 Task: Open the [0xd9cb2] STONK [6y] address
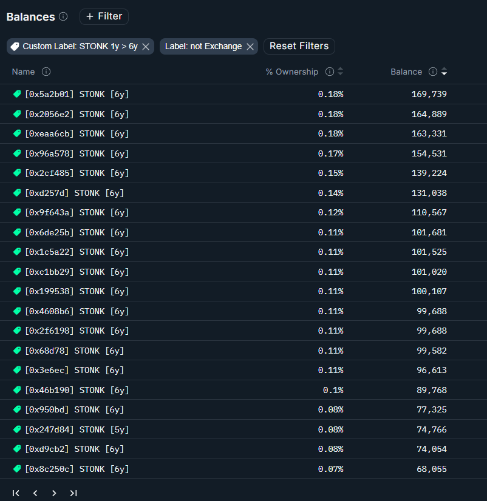[74, 449]
